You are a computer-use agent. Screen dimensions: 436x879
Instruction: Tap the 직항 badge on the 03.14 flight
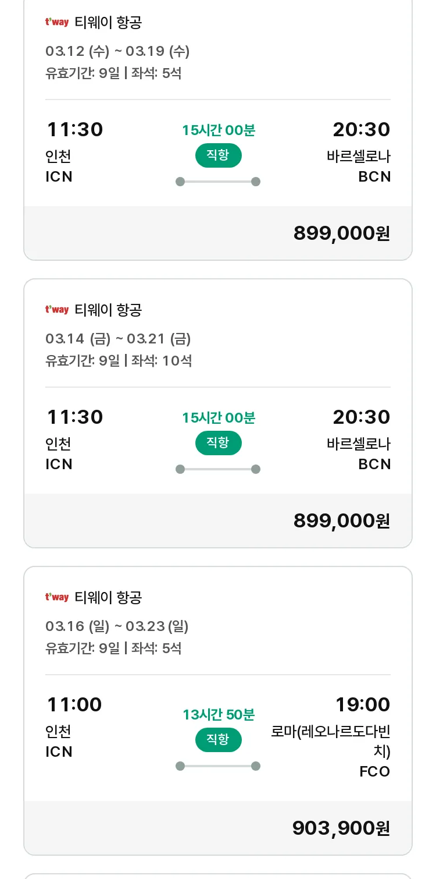218,443
